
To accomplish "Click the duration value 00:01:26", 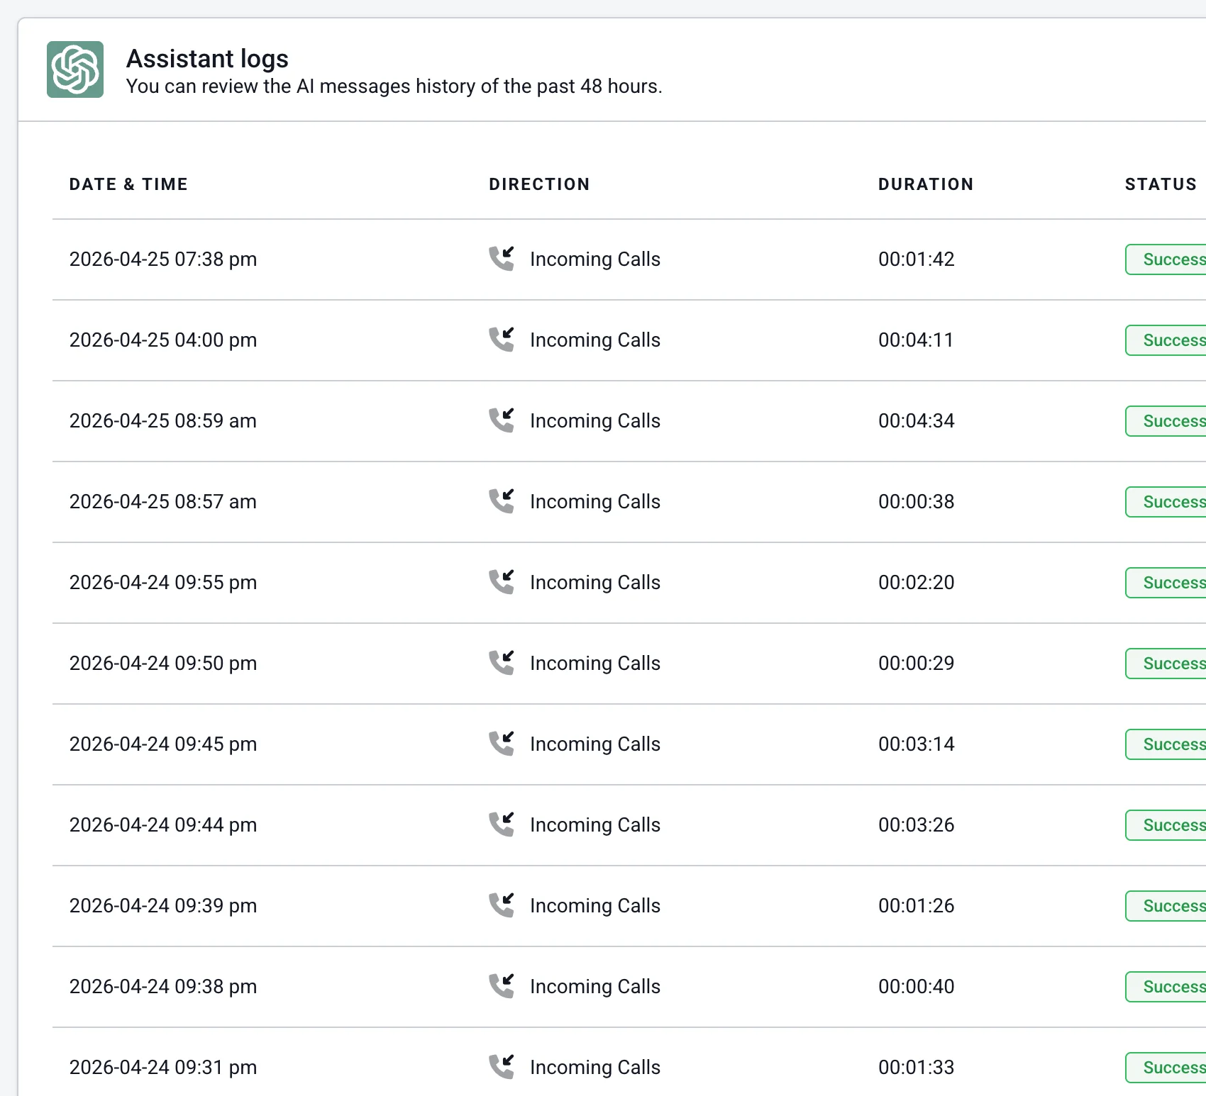I will (x=917, y=906).
